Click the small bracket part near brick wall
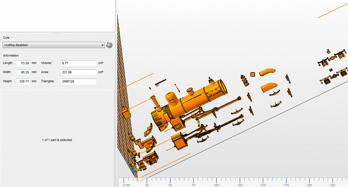This screenshot has height=187, width=348. click(x=126, y=113)
